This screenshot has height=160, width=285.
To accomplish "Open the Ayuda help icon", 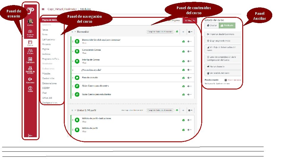I will (x=30, y=88).
